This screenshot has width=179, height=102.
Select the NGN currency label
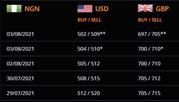(x=32, y=9)
